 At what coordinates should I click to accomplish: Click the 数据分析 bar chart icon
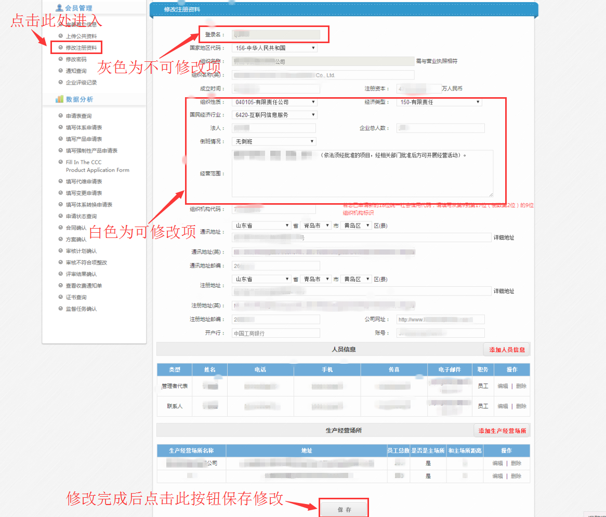tap(59, 99)
